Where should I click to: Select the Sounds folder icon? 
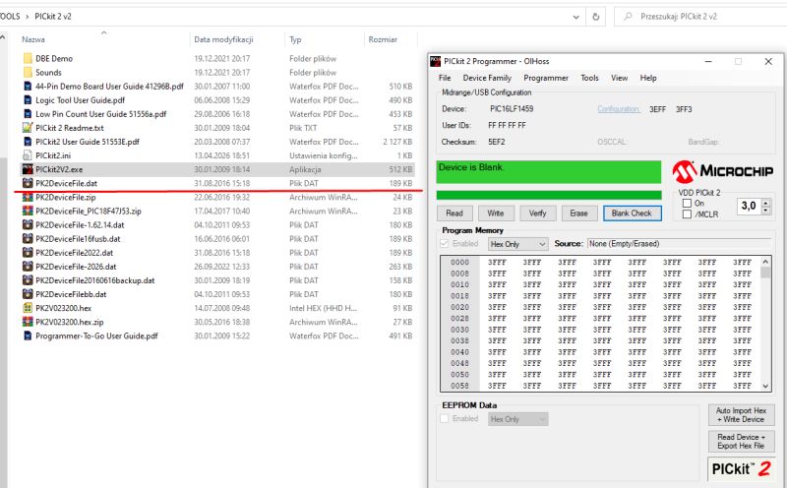pyautogui.click(x=28, y=72)
